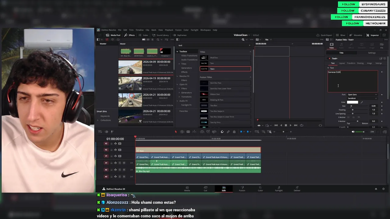Collapse the Toolbox tree section
The width and height of the screenshot is (390, 219).
pos(177,51)
